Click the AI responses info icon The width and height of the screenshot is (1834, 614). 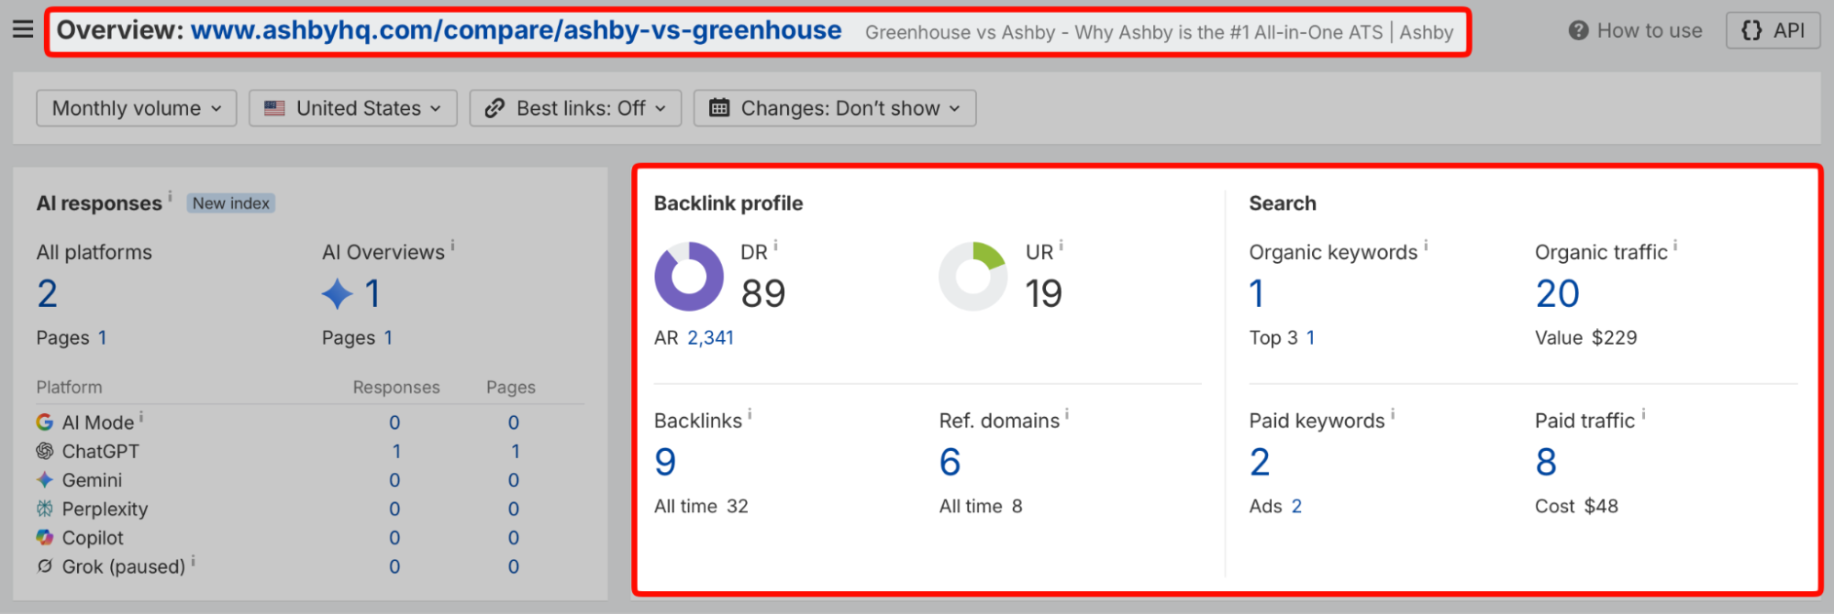pyautogui.click(x=170, y=195)
